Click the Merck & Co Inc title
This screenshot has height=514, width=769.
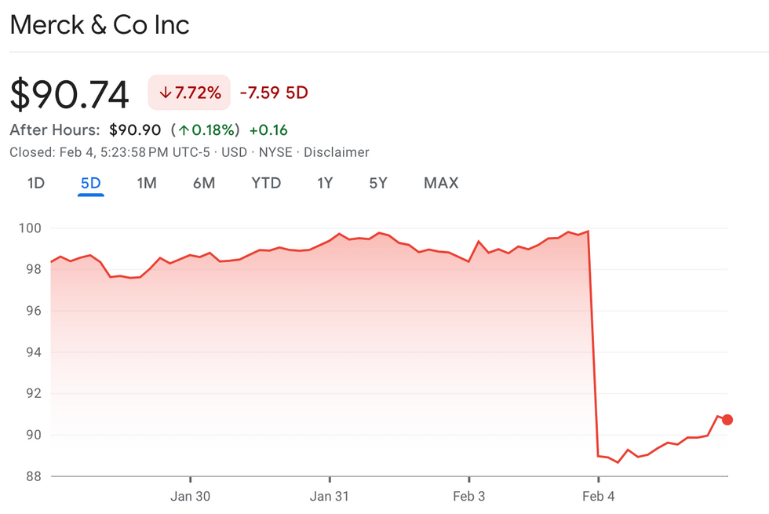100,25
